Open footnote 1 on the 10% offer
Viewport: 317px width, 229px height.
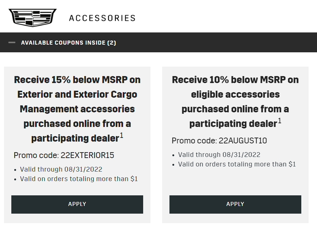point(280,121)
